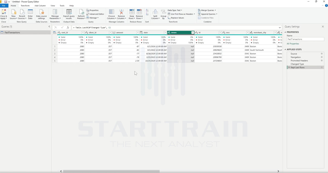Collapse the PROPERTIES section
The height and width of the screenshot is (173, 328).
[285, 32]
